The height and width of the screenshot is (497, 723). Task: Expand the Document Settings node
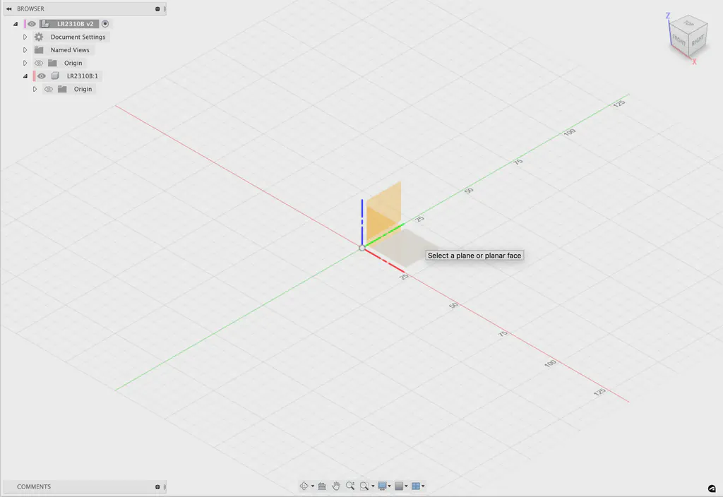(x=25, y=37)
